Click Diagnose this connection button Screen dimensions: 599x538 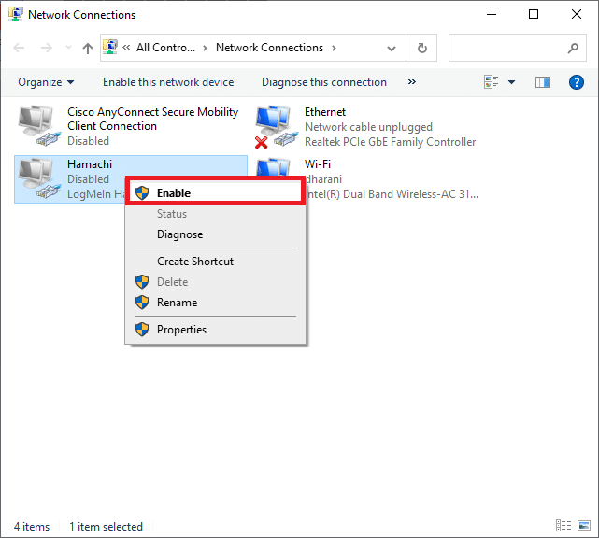pyautogui.click(x=323, y=82)
